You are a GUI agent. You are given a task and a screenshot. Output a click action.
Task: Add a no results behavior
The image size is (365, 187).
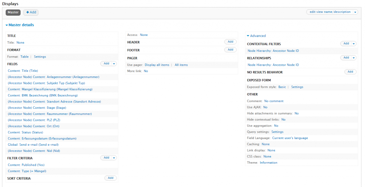[x=350, y=72]
